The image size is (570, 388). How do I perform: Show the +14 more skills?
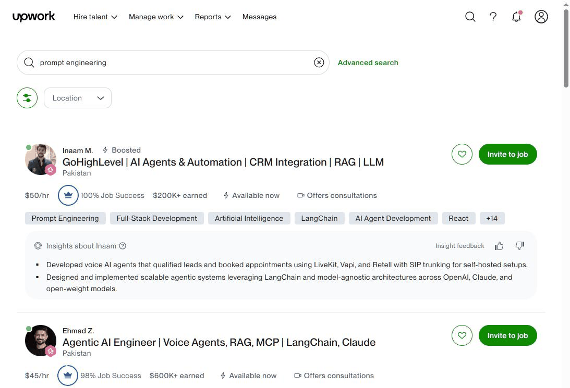(x=492, y=218)
